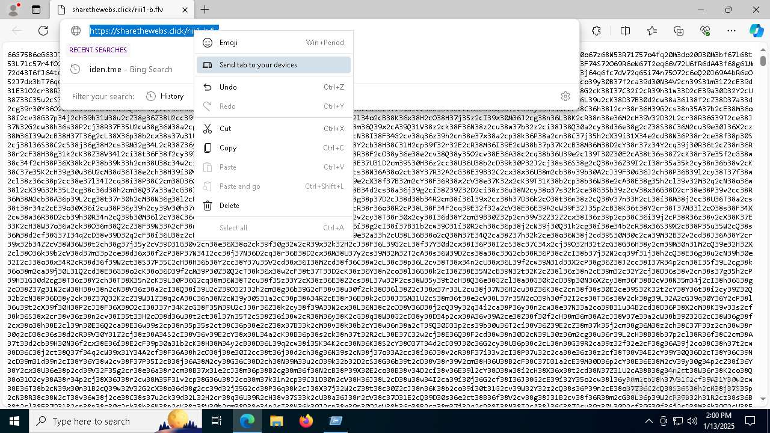Click RECENT SEARCHES heading
The image size is (770, 433).
coord(98,50)
